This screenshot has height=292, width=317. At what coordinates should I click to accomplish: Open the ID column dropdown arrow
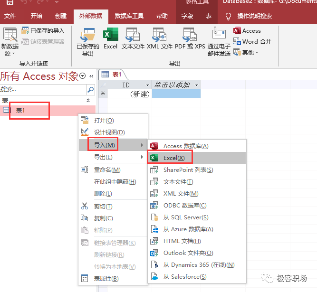coord(148,85)
